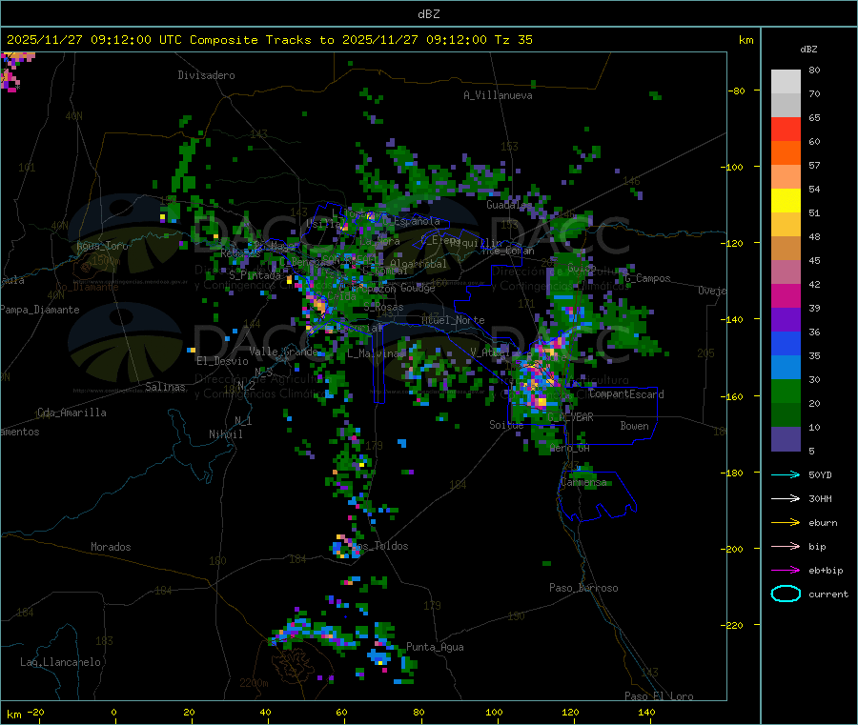Click the Punta_Agua map label

coord(435,647)
